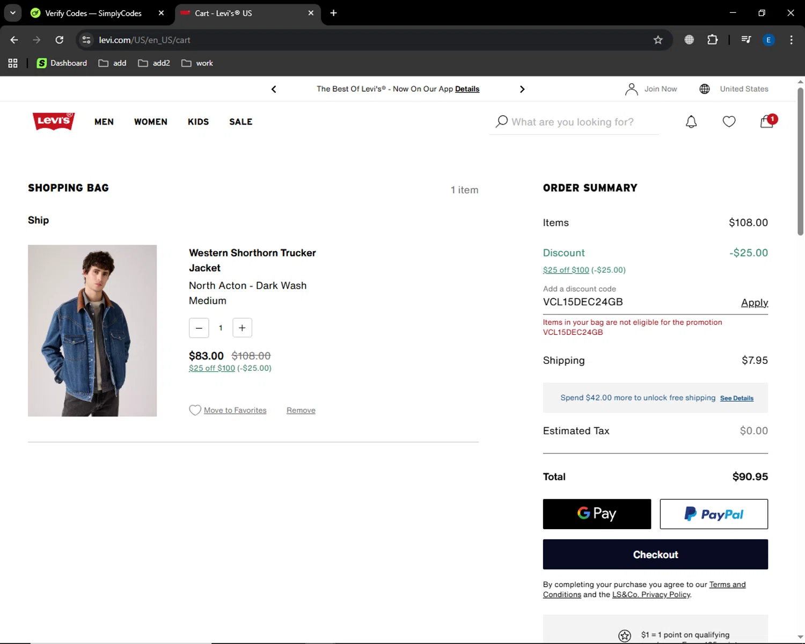Click the quantity value 1 field

point(221,328)
